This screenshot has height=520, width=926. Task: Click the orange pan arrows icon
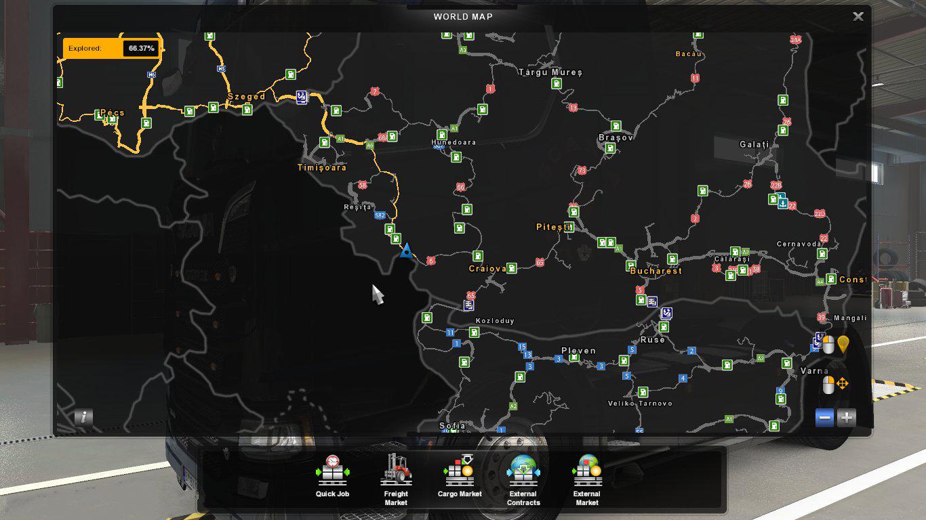pyautogui.click(x=842, y=384)
